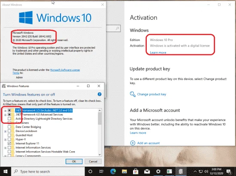Click OK in Windows Features
This screenshot has height=176, width=236.
pos(74,161)
